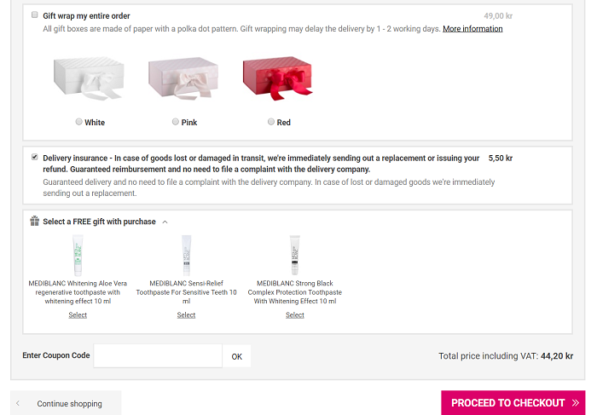Select the Whitening Aloe Vera toothpaste gift
The image size is (597, 415).
78,315
